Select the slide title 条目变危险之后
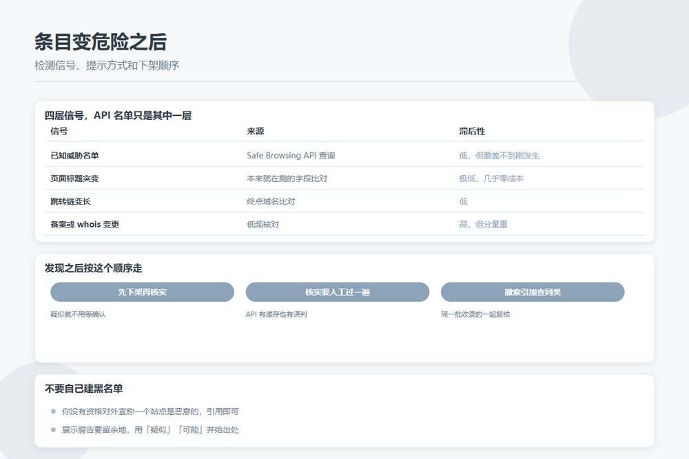 pos(101,42)
